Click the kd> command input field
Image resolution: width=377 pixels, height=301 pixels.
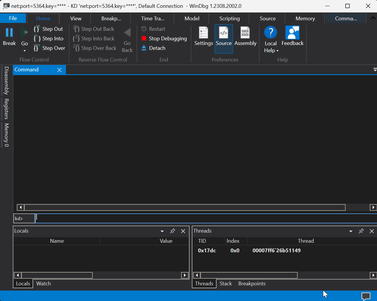click(206, 218)
